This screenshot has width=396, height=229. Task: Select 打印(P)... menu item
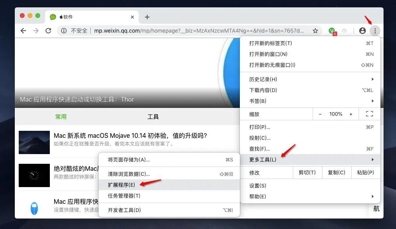point(310,127)
